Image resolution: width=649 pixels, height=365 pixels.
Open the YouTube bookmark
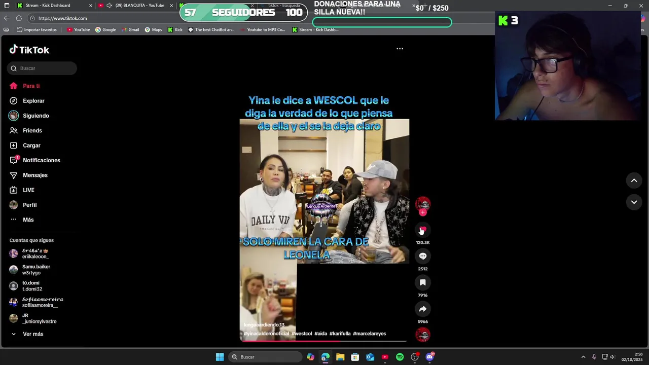79,30
